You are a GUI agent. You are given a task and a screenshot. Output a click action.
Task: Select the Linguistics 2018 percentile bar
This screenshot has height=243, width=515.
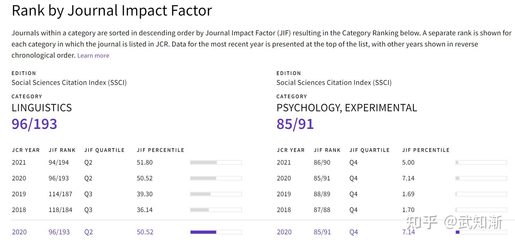[x=216, y=210]
